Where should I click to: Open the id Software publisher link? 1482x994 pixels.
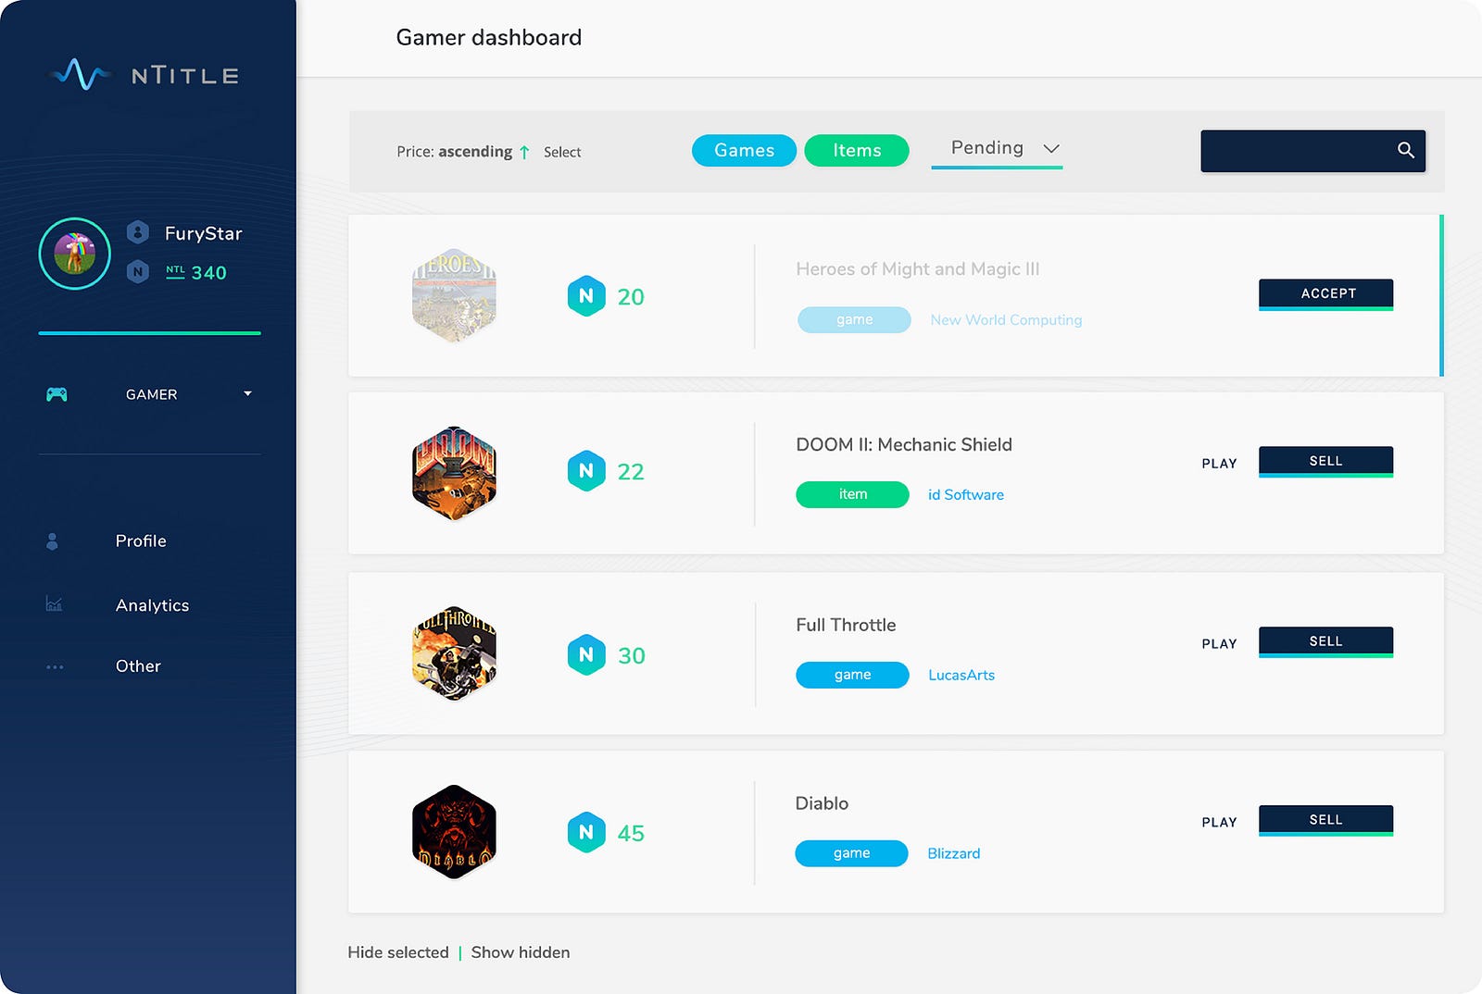[x=966, y=494]
